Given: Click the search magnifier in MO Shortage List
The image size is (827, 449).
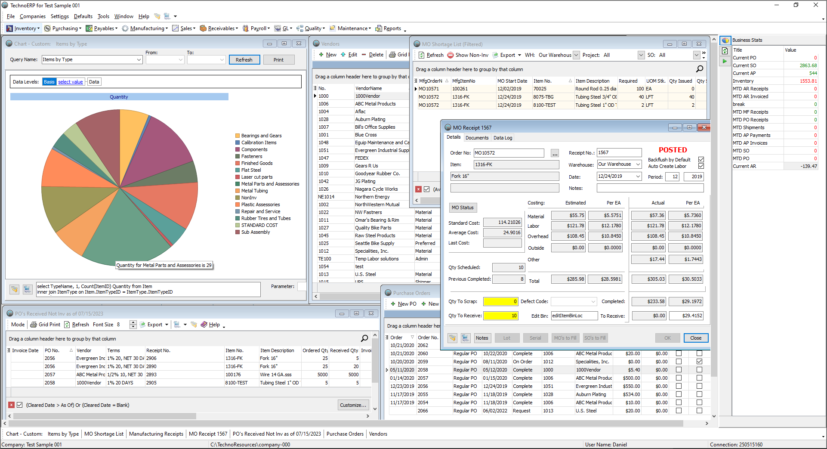Looking at the screenshot, I should (x=700, y=69).
